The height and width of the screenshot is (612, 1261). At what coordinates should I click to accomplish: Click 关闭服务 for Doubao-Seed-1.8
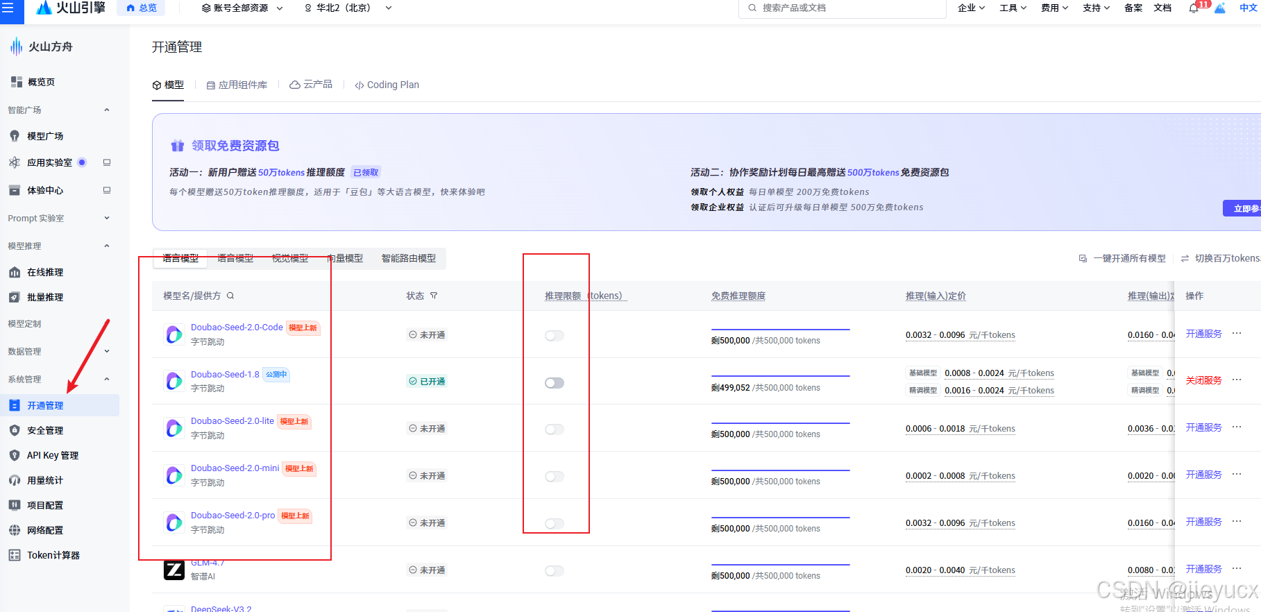tap(1203, 380)
